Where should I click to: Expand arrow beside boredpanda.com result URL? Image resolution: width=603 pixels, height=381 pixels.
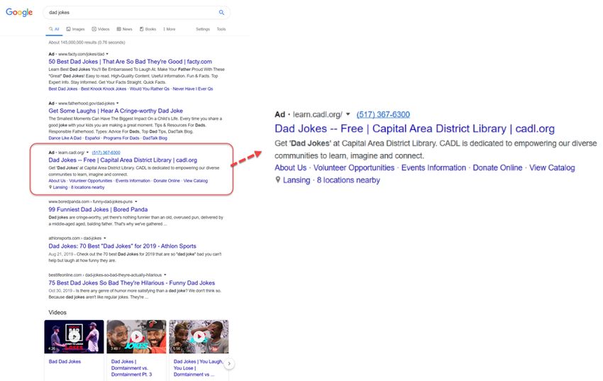pyautogui.click(x=135, y=201)
